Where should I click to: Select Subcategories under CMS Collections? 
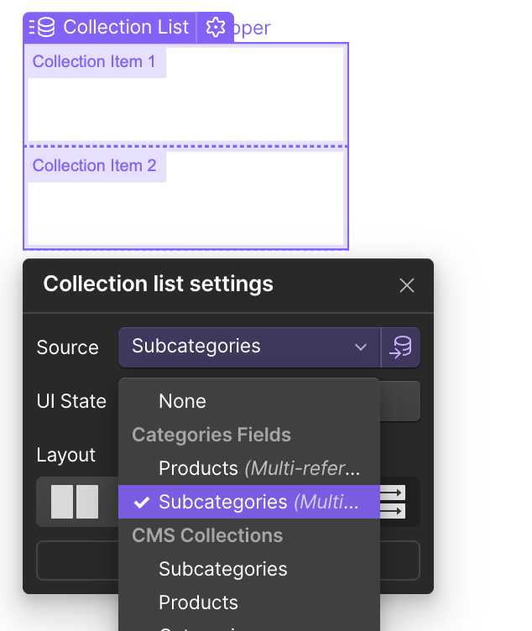222,569
